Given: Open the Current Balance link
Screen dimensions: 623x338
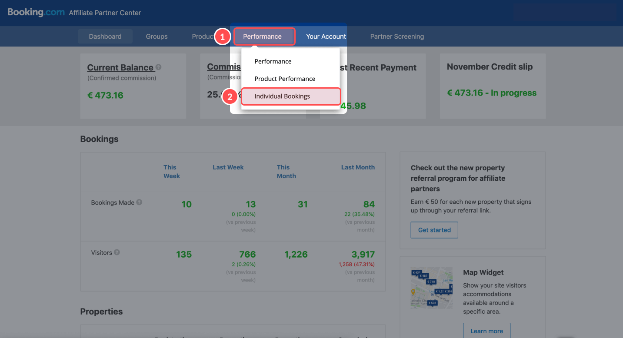Looking at the screenshot, I should pos(121,68).
